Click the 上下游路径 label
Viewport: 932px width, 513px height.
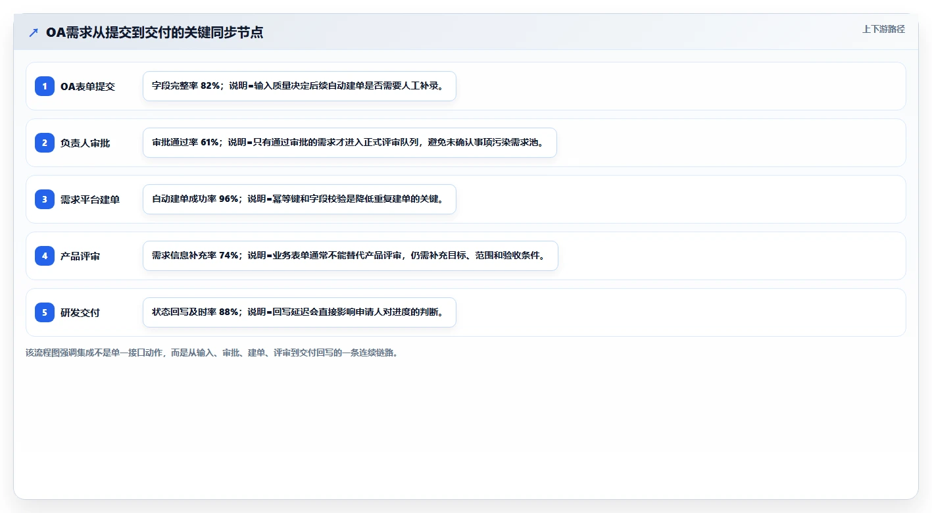(883, 29)
